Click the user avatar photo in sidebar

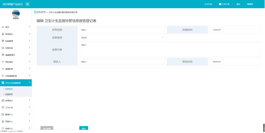(16, 14)
